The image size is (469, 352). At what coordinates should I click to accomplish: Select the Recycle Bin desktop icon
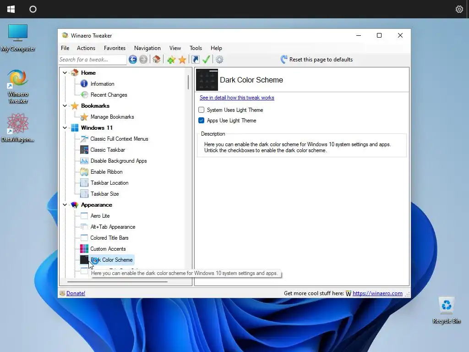point(447,310)
